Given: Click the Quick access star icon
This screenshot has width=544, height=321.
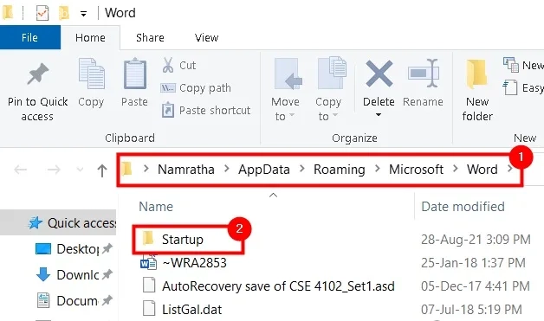Looking at the screenshot, I should 35,223.
